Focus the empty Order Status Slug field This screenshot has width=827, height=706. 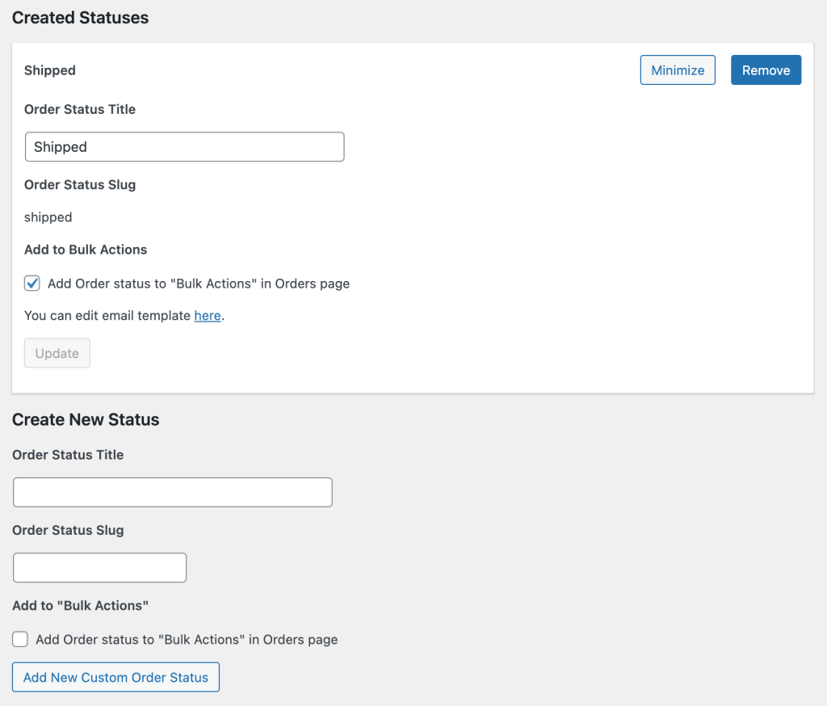pos(100,568)
